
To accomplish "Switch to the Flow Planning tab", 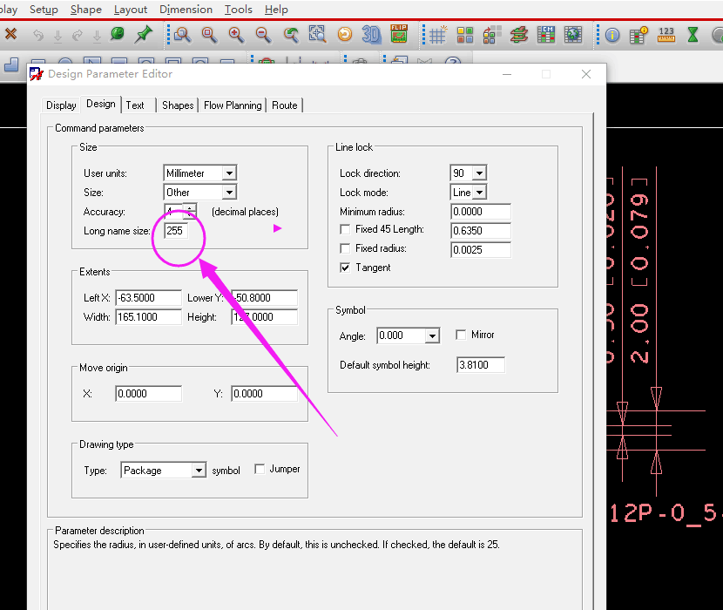I will pyautogui.click(x=233, y=105).
